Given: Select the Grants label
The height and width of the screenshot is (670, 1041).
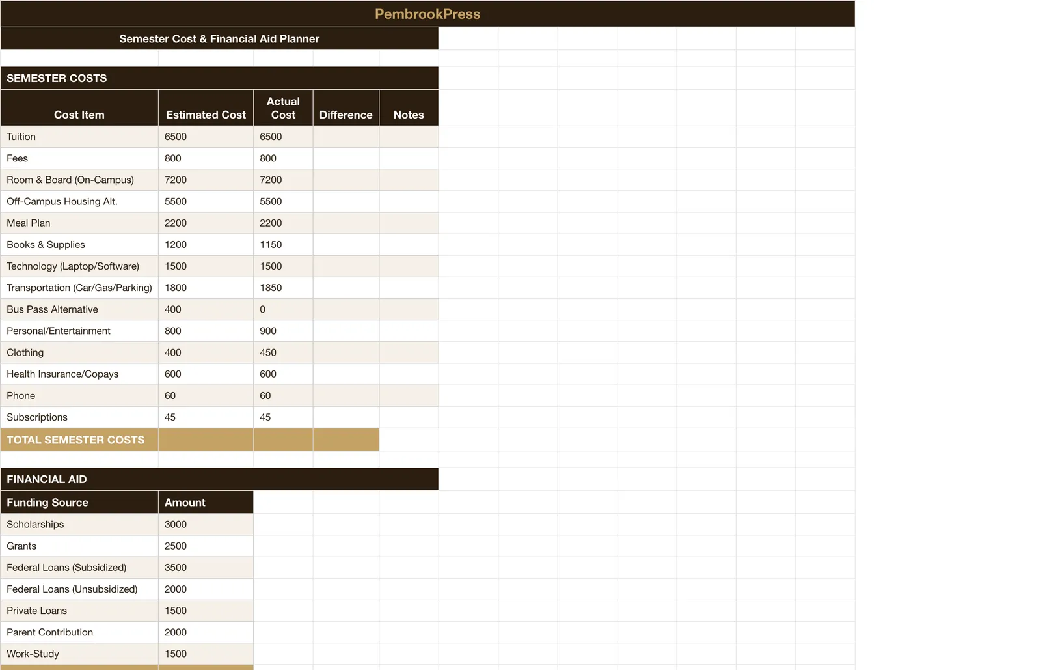Looking at the screenshot, I should click(79, 546).
